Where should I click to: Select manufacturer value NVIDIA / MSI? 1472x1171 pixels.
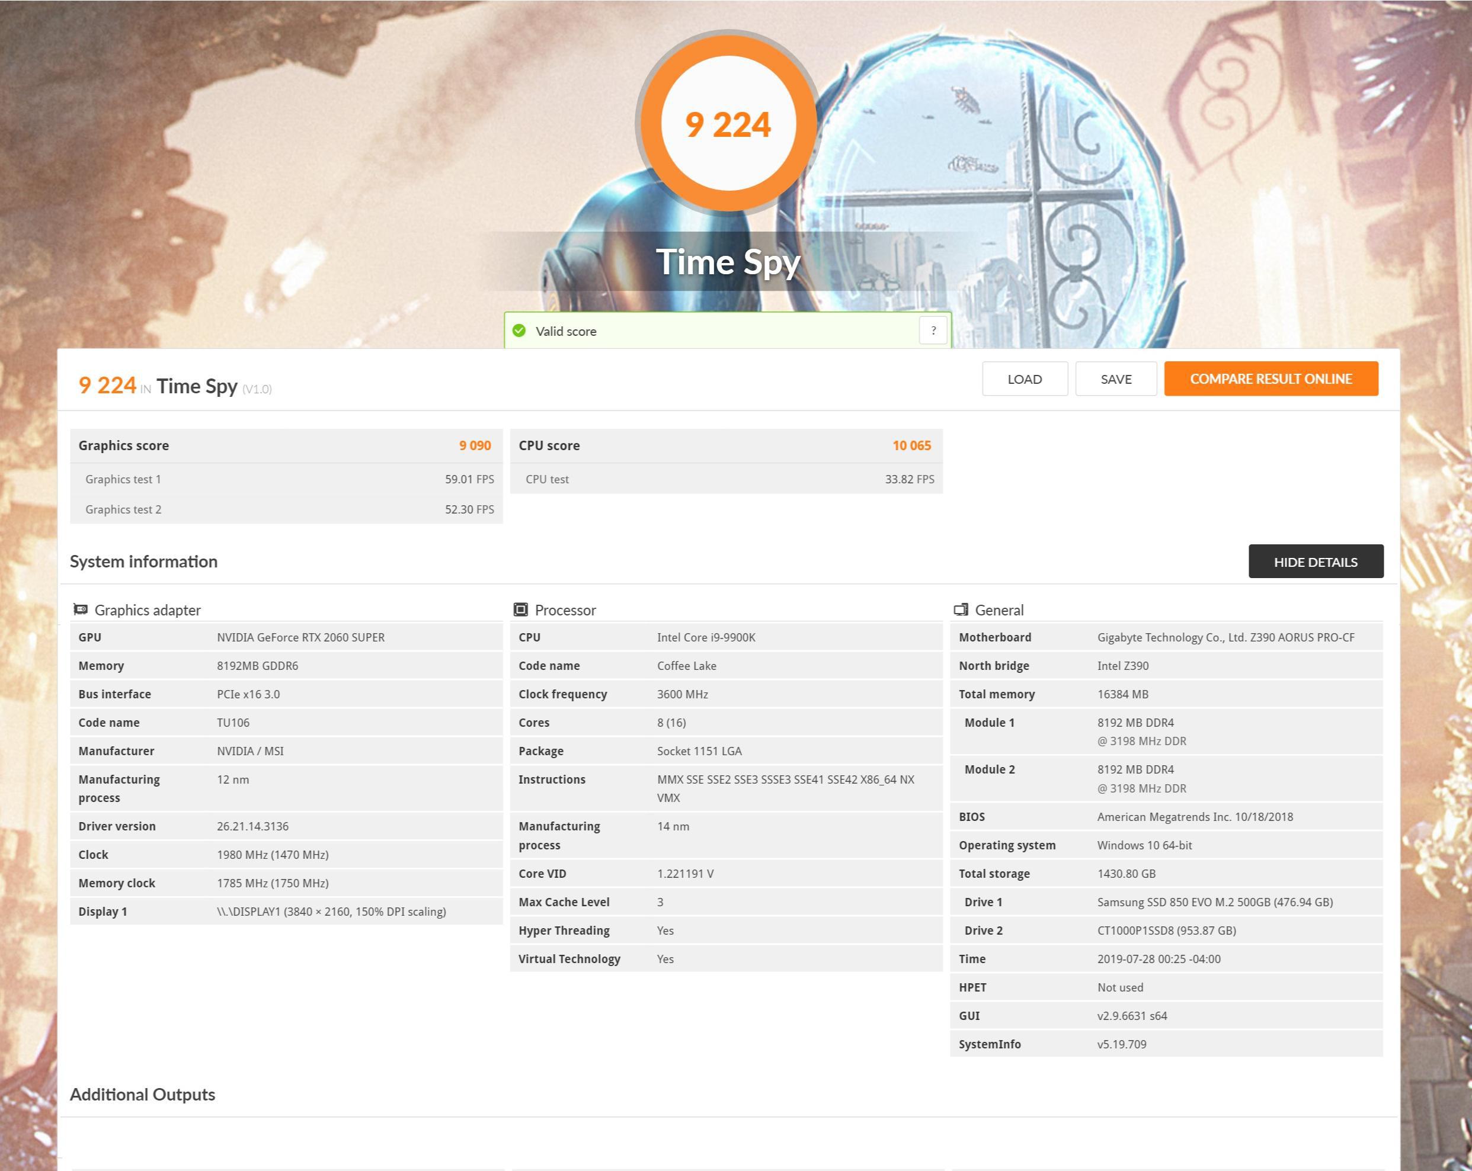point(250,750)
